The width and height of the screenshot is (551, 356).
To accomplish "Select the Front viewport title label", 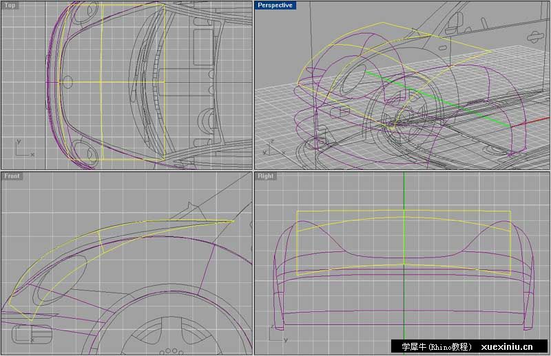I will tap(12, 176).
